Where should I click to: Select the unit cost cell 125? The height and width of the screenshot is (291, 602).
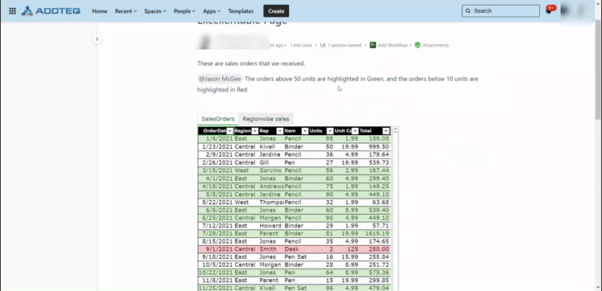346,249
